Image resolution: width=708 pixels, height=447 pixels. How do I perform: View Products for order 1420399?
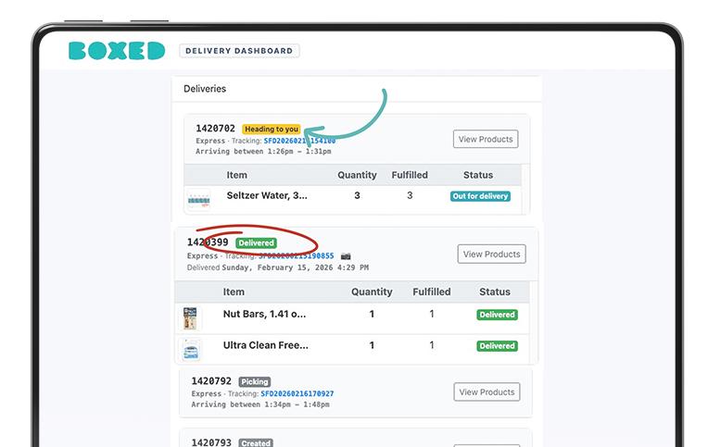491,254
